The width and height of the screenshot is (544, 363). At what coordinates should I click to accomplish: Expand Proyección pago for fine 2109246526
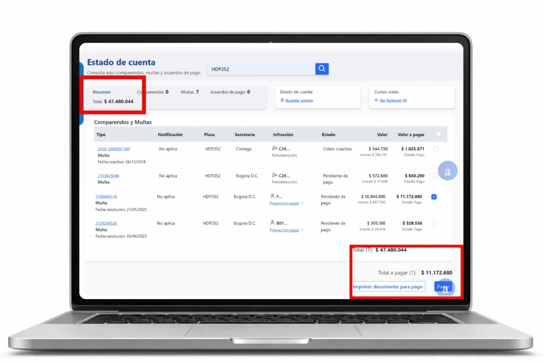coord(286,230)
